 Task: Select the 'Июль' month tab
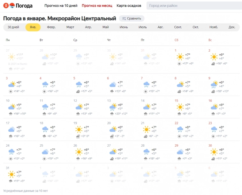tap(143, 27)
